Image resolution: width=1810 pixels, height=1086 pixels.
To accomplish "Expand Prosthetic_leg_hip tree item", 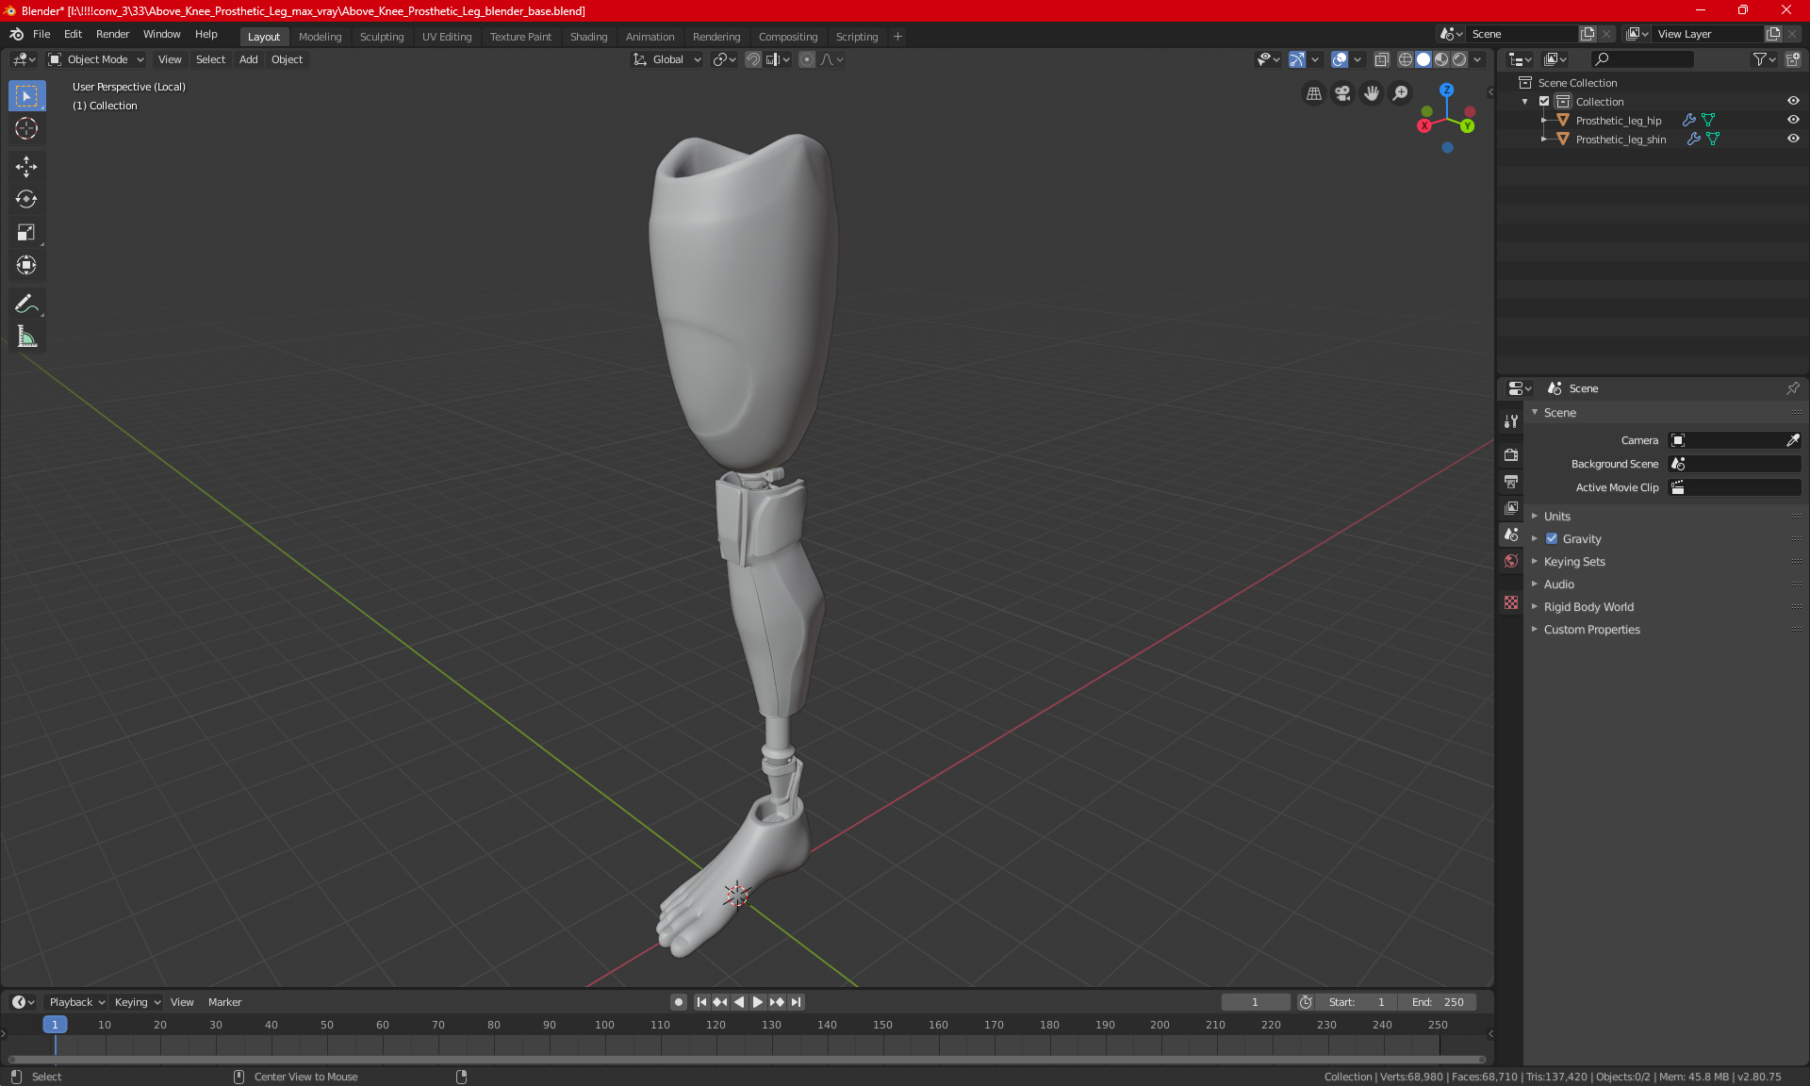I will (x=1543, y=120).
